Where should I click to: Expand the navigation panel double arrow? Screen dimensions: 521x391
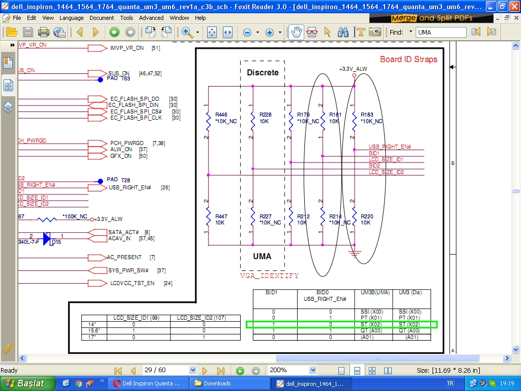coord(12,45)
